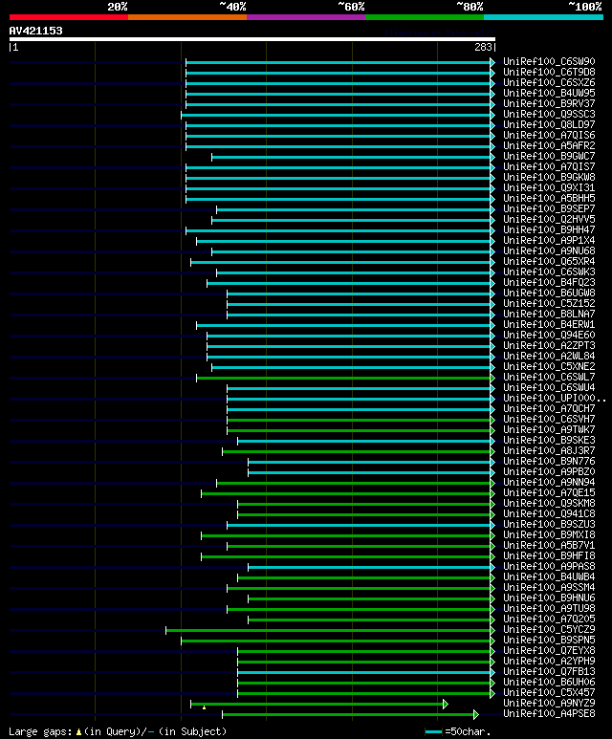Click the white AV421153 query sequence bar

252,39
